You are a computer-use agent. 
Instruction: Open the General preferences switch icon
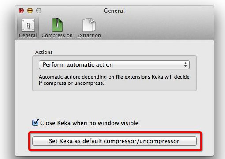click(x=28, y=25)
